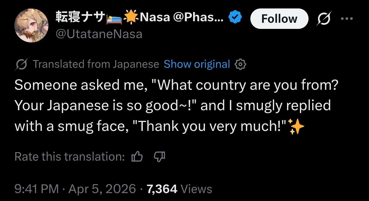
Task: Click the Grok icon before "Translated from Japanese"
Action: tap(21, 64)
